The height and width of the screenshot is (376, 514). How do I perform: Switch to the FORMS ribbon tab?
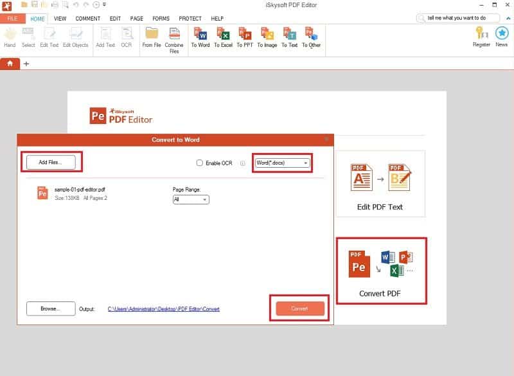pos(160,19)
